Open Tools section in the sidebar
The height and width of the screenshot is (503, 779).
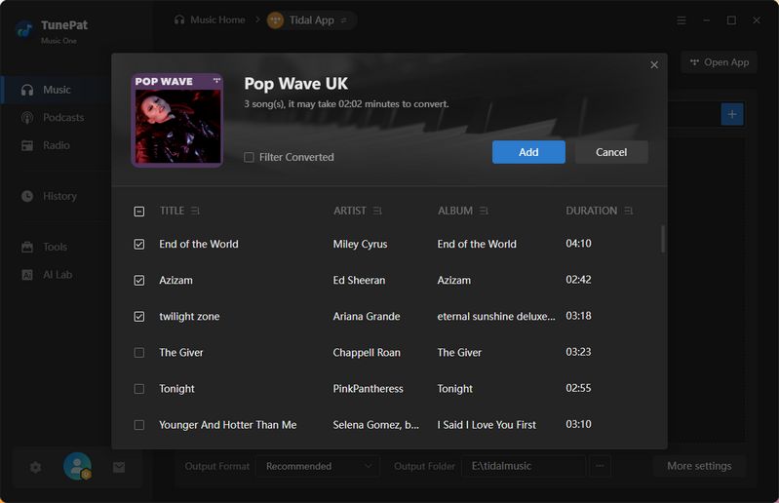click(x=44, y=247)
